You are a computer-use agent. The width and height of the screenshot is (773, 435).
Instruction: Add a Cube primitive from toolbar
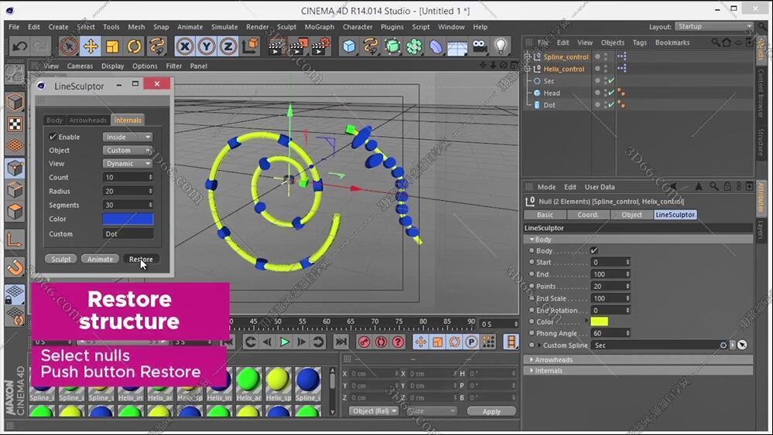click(350, 46)
